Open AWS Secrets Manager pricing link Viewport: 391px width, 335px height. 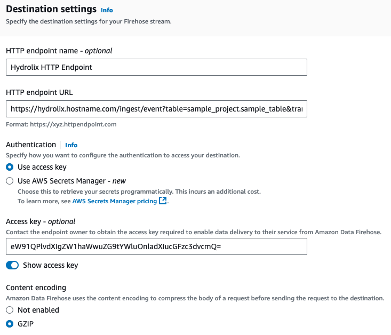coord(114,201)
